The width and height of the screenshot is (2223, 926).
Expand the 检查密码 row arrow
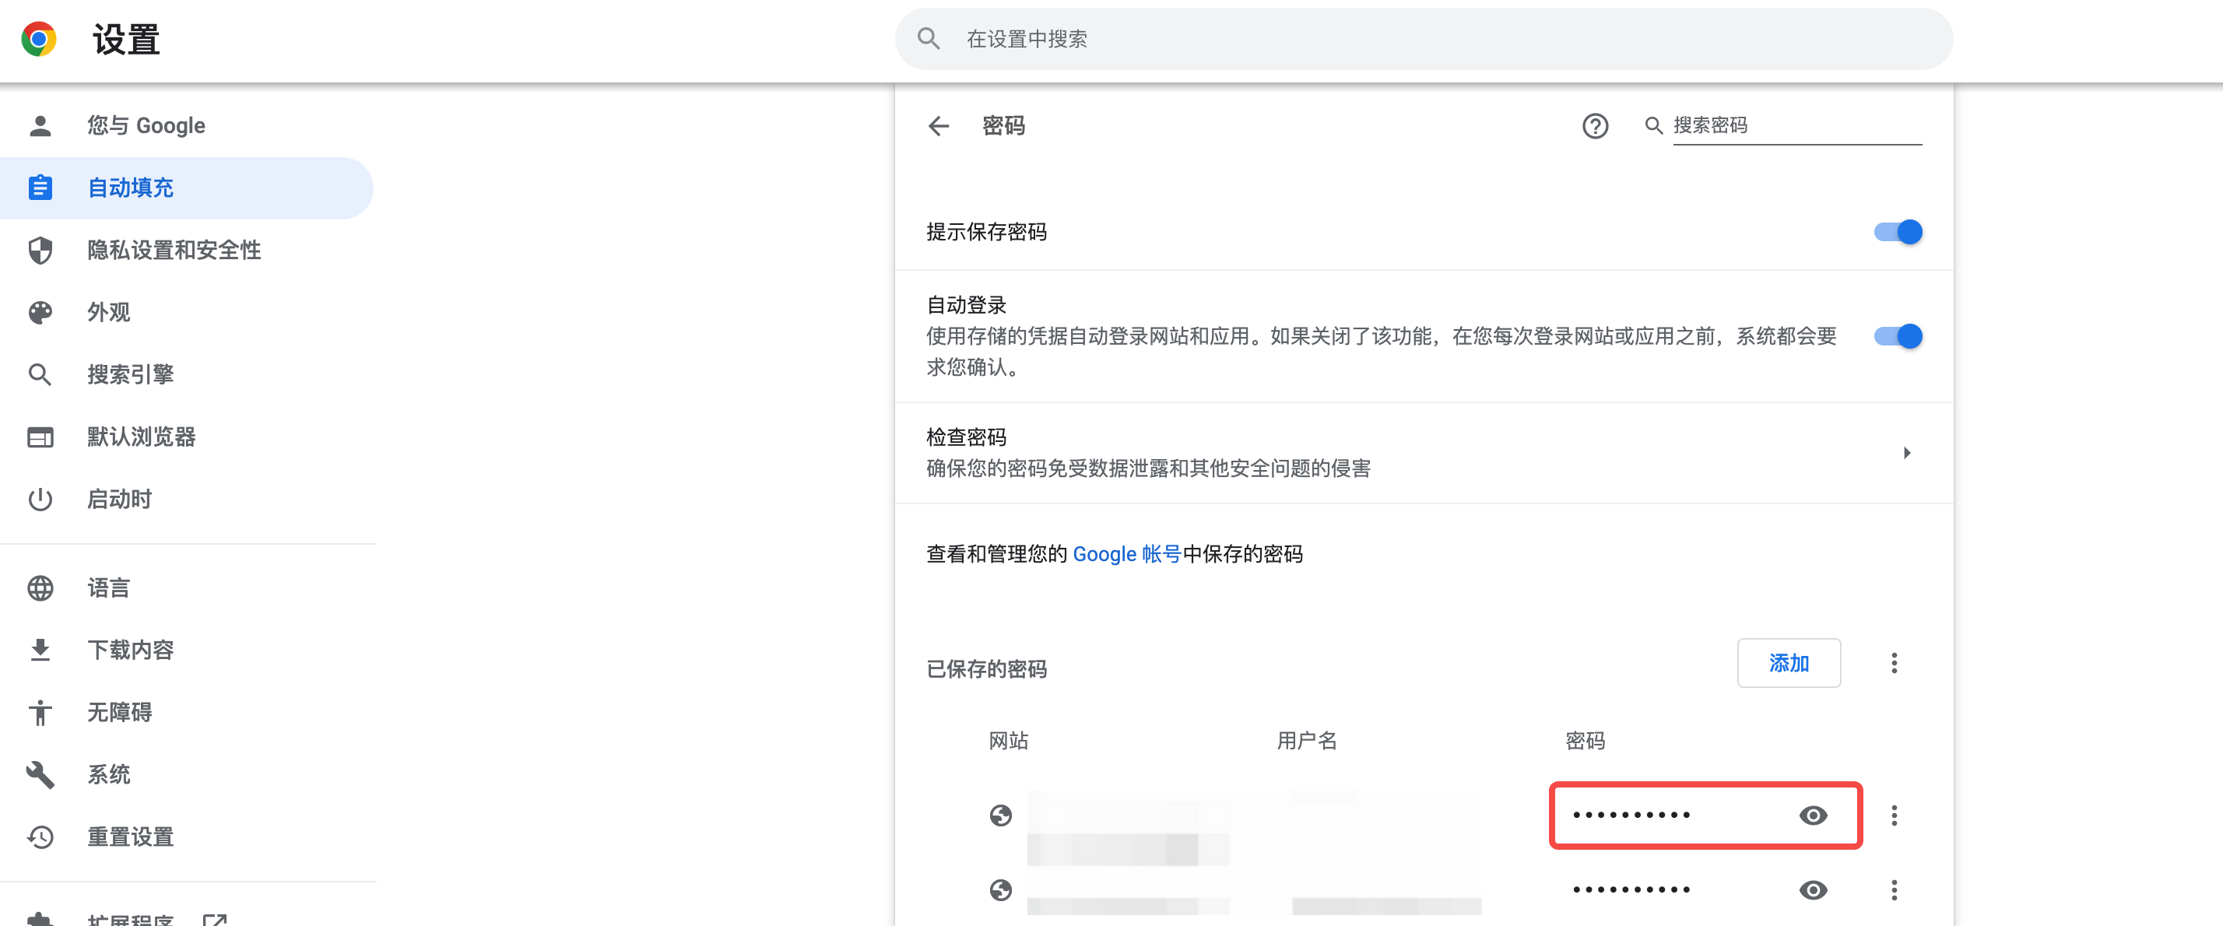click(x=1906, y=452)
